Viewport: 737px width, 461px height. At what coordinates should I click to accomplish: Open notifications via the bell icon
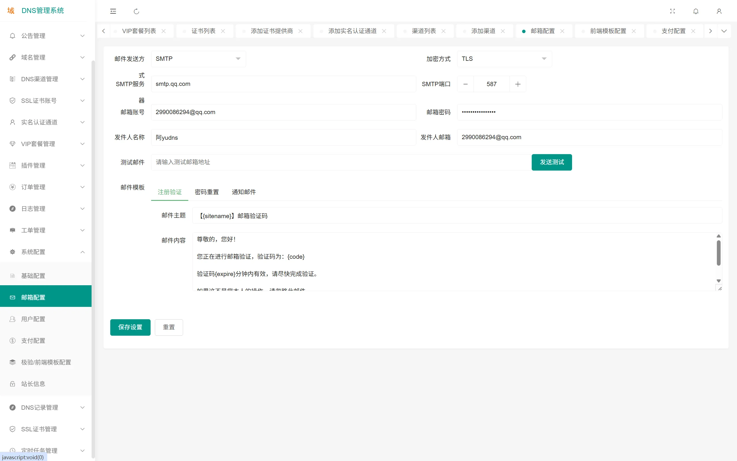(696, 11)
